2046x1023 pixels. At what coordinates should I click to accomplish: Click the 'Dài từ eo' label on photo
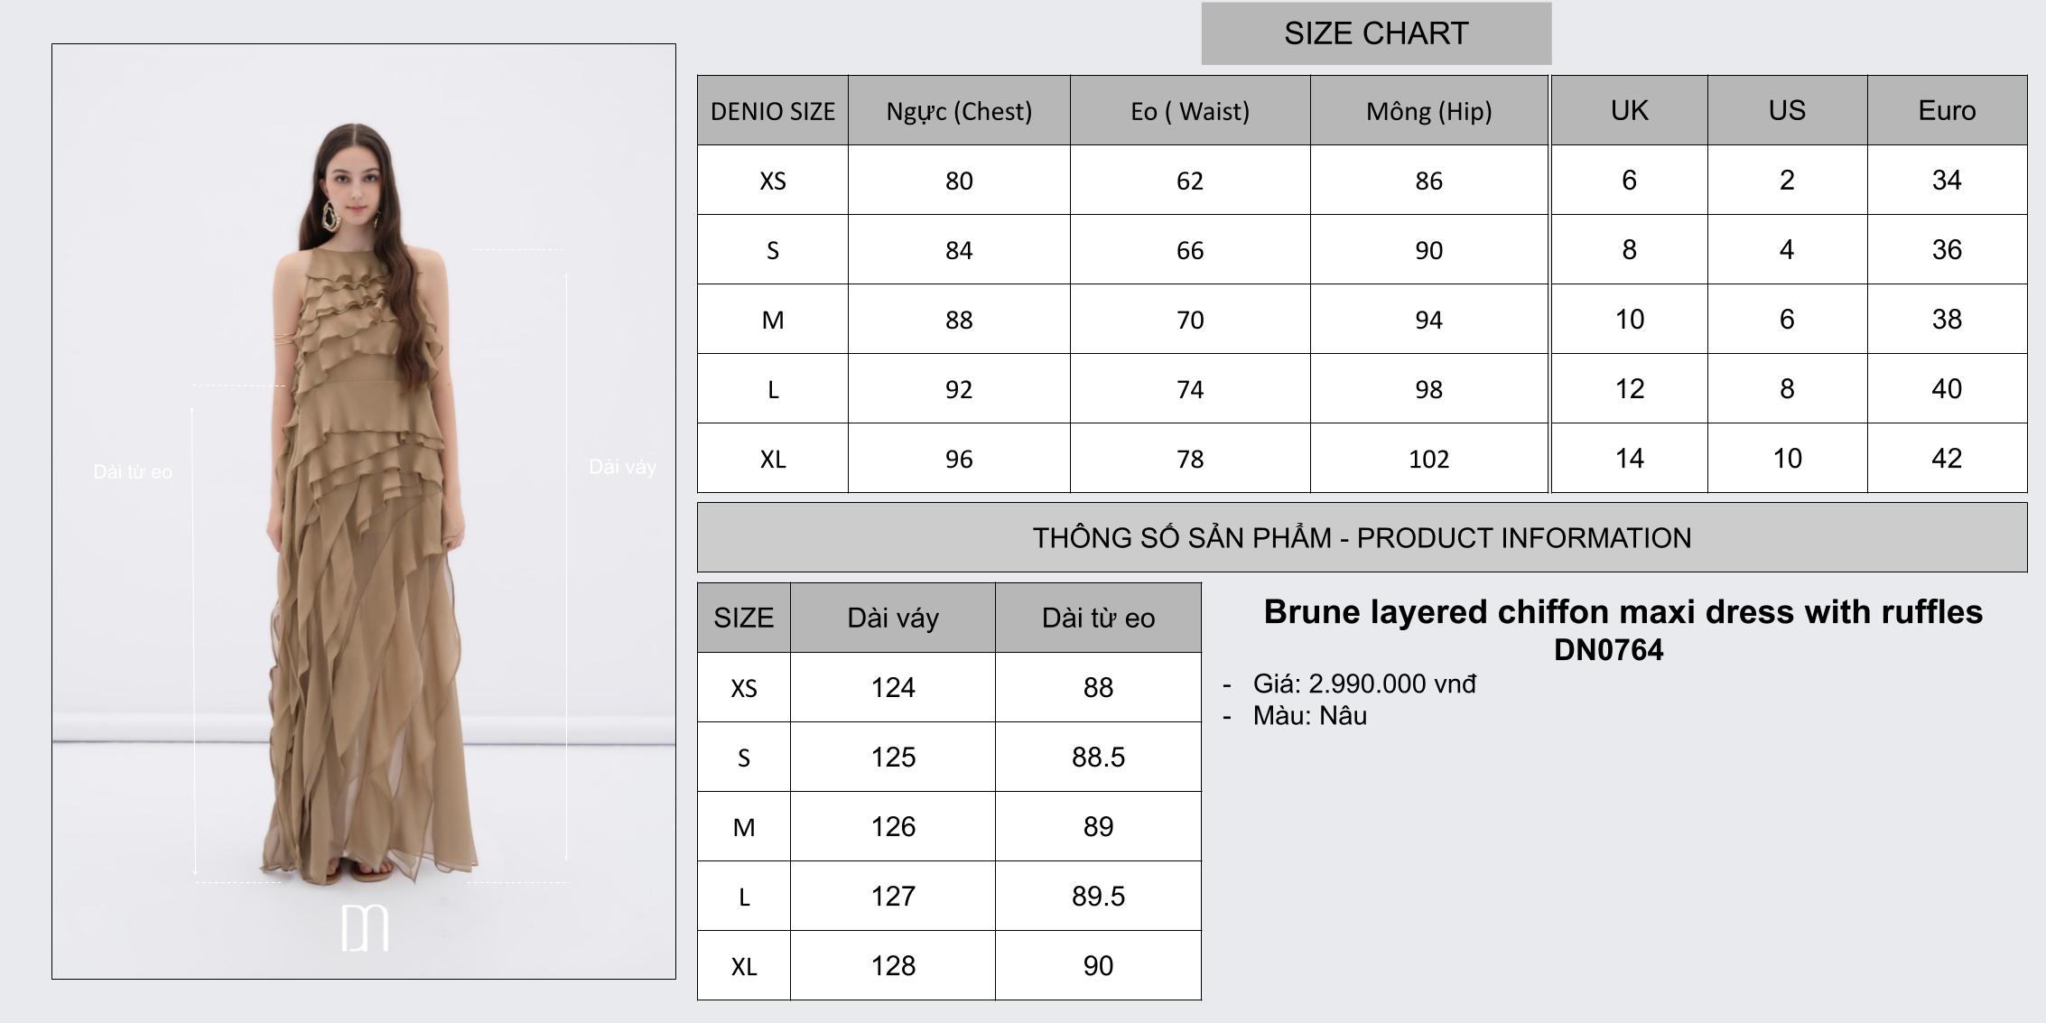[133, 471]
